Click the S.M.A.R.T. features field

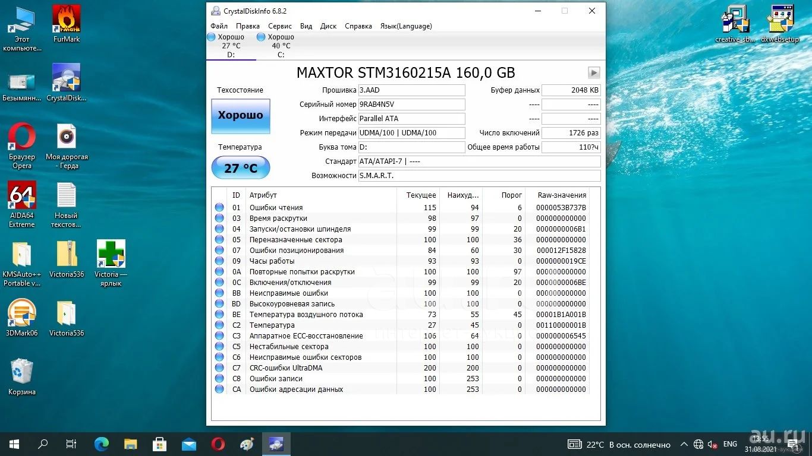click(x=479, y=176)
